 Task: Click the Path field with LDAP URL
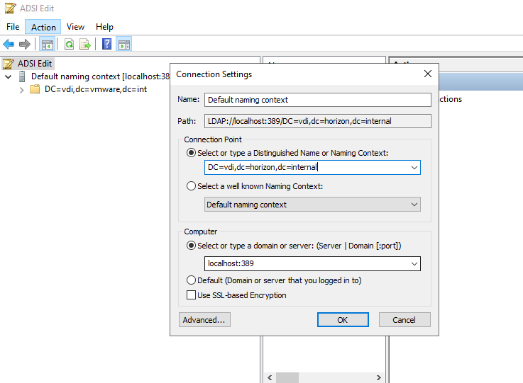point(317,121)
